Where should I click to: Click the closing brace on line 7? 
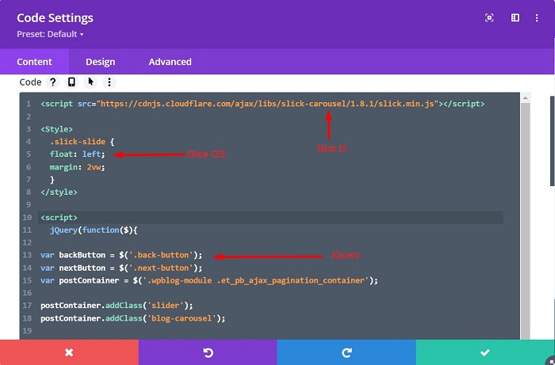52,180
